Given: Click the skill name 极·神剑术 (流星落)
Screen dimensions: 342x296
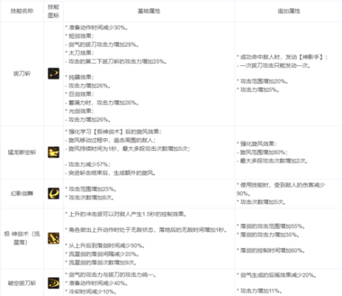Looking at the screenshot, I should [22, 238].
